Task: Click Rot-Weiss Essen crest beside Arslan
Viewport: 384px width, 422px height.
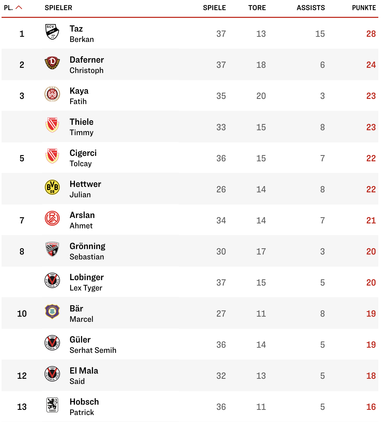Action: [52, 218]
